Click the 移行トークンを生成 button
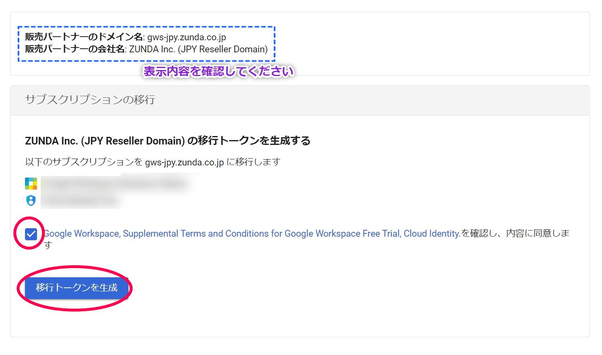Screen dimensions: 602x355 77,287
